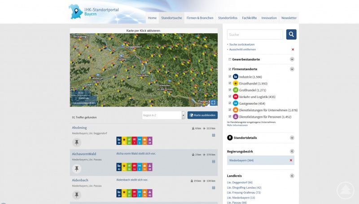Click the Suche zurücksetzen link
The width and height of the screenshot is (359, 204).
242,44
